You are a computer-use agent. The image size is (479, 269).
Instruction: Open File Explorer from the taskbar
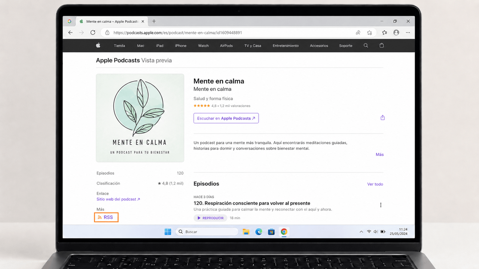click(x=246, y=232)
